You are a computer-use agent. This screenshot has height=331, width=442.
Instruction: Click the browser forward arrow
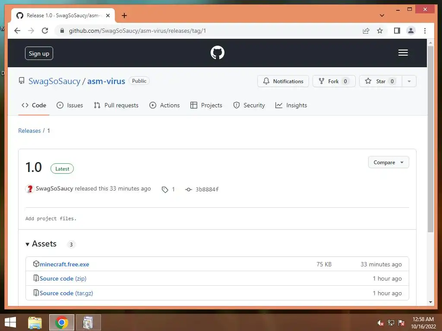coord(31,31)
